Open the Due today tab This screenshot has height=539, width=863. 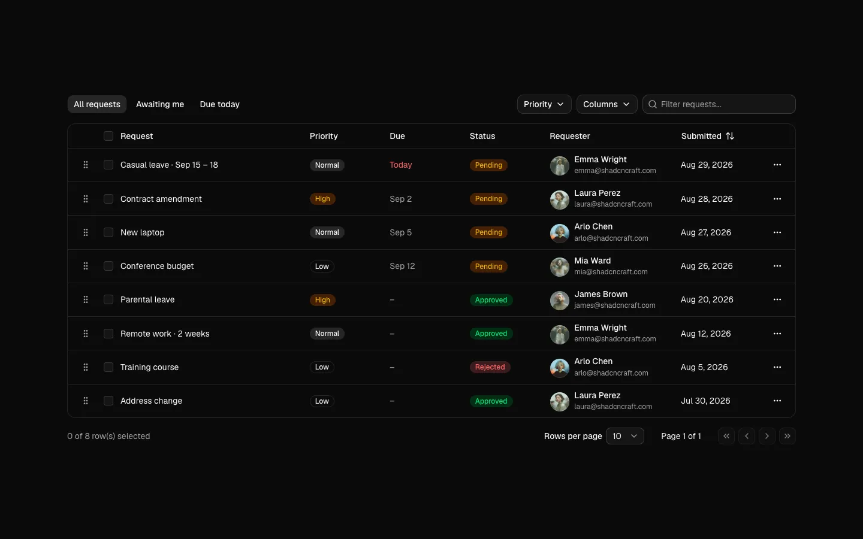pos(219,104)
